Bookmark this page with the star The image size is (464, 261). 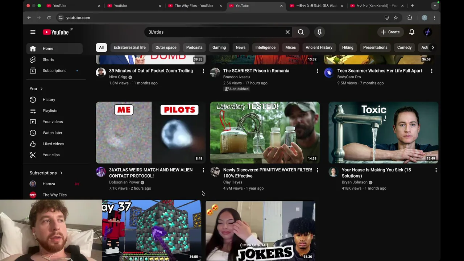[396, 17]
